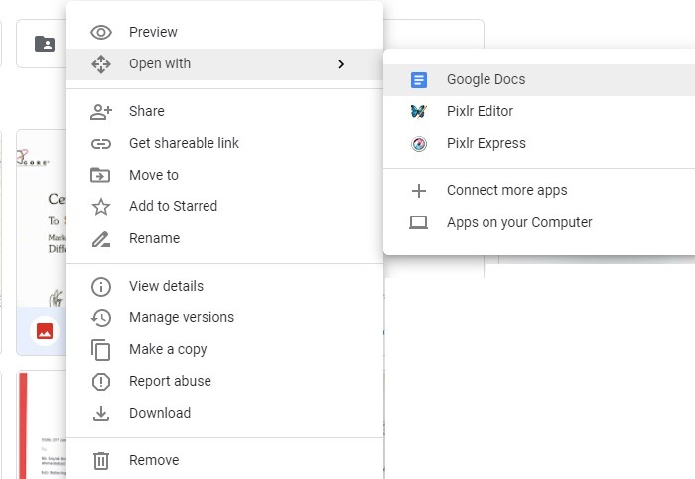
Task: Click the Open with arrows icon
Action: pyautogui.click(x=101, y=64)
